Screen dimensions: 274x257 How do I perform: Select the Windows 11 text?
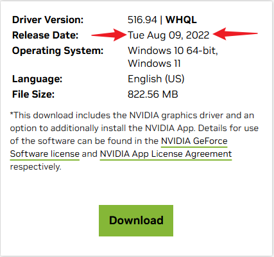pyautogui.click(x=154, y=64)
